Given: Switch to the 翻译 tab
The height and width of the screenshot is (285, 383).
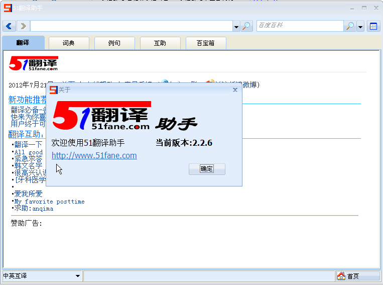Looking at the screenshot, I should point(23,43).
